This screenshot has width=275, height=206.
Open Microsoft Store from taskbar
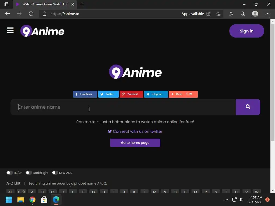click(44, 200)
